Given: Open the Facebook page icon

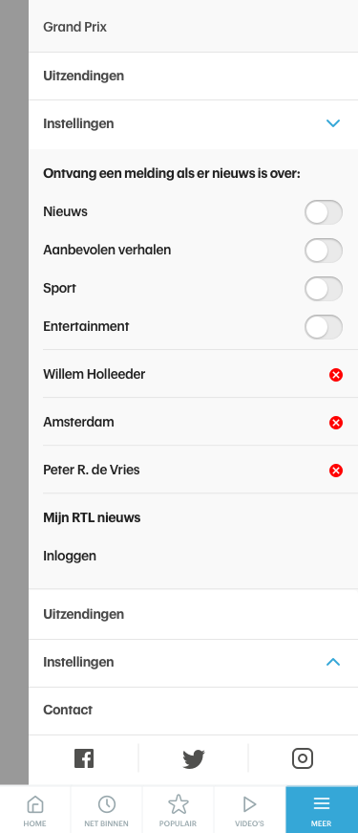Looking at the screenshot, I should pos(84,758).
